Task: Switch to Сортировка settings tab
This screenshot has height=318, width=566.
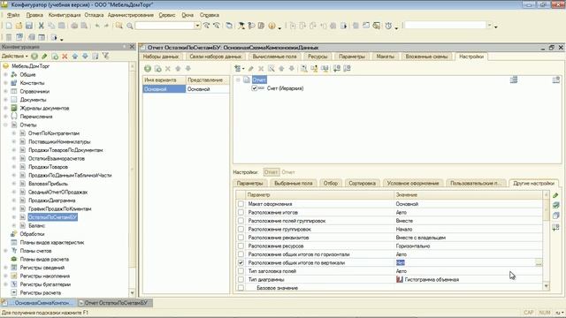Action: coord(362,183)
